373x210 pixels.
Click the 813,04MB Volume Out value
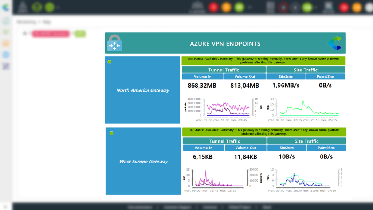(244, 85)
